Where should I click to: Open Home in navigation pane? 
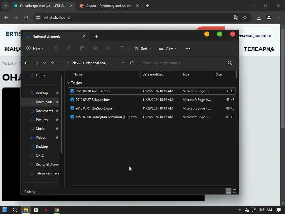(40, 75)
